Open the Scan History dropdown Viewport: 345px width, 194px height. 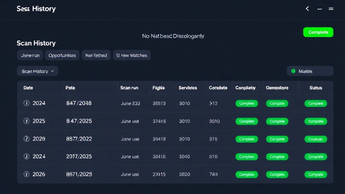point(38,71)
